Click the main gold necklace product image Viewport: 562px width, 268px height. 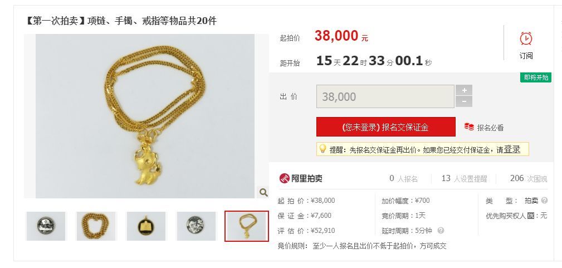145,116
